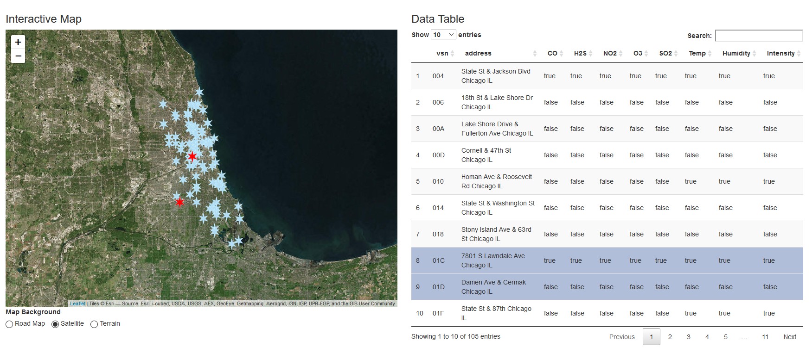This screenshot has width=812, height=359.
Task: Open the Leaflet attribution link
Action: (78, 304)
